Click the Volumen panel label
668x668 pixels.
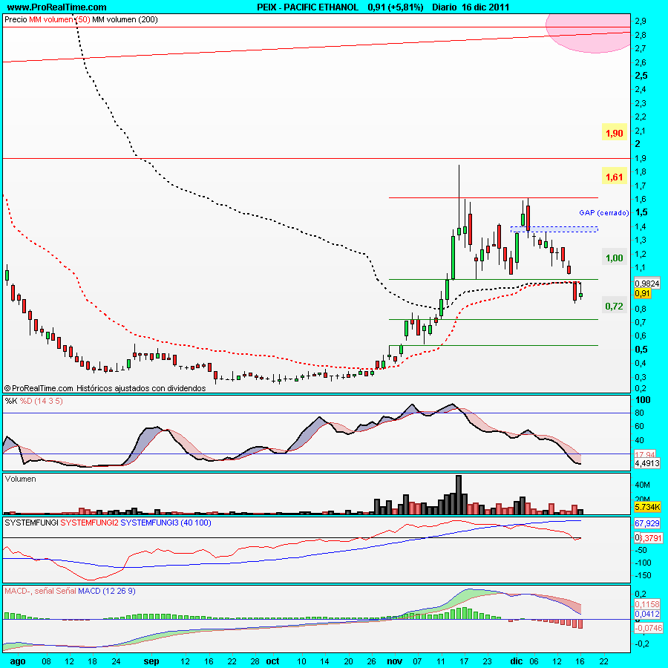pyautogui.click(x=21, y=479)
